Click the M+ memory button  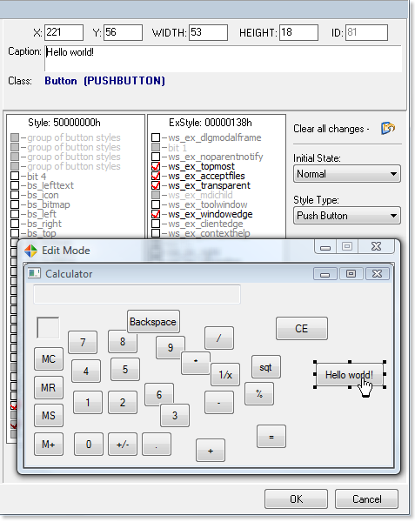tap(49, 444)
